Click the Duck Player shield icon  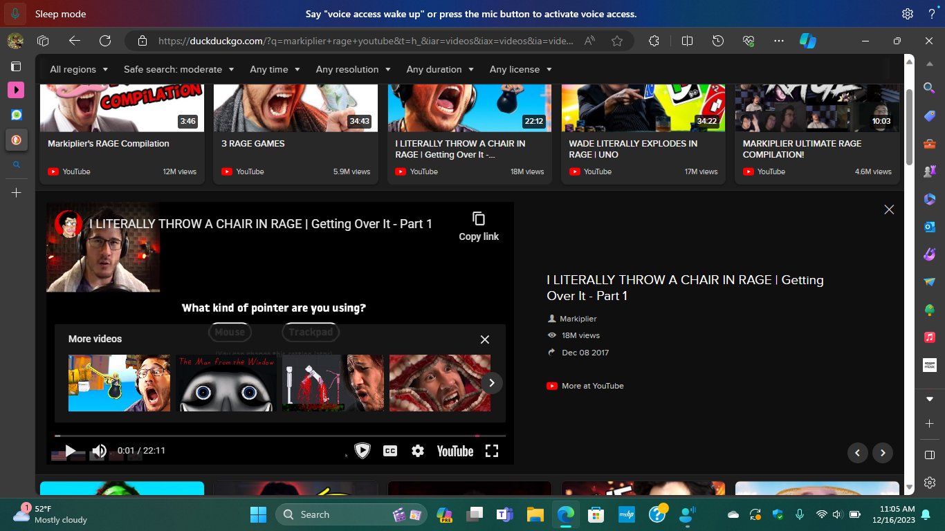tap(363, 451)
